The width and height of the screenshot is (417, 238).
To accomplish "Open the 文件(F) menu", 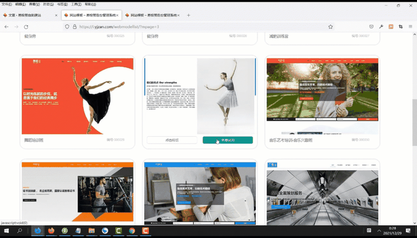I will (6, 5).
